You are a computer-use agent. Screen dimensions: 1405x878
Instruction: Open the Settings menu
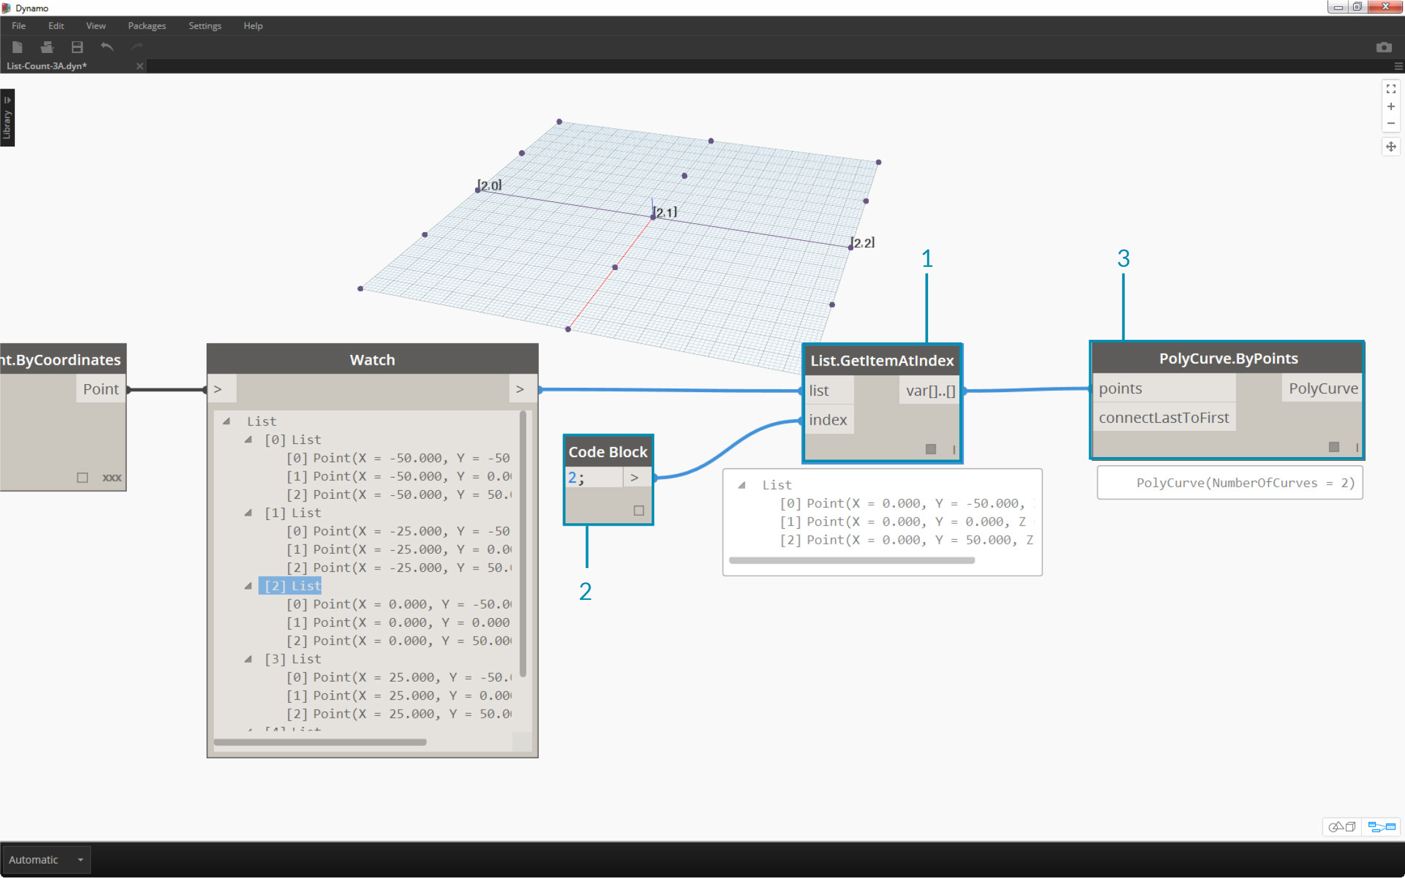coord(205,26)
